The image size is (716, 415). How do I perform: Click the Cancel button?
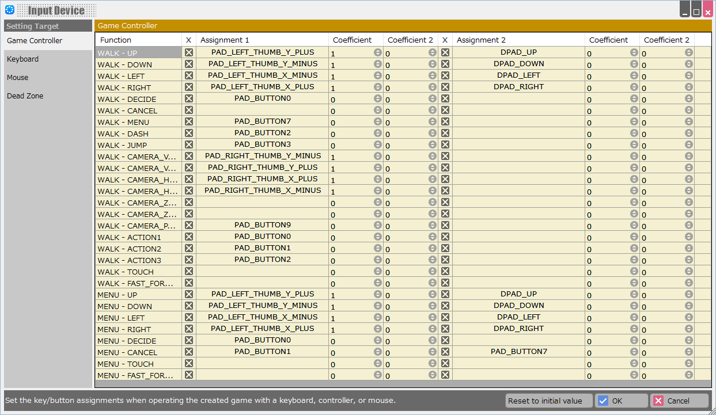point(679,401)
